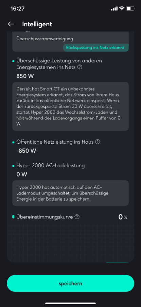Viewport: 141px width, 307px height.
Task: Tap the 0 W AC-Ladeleistung value
Action: coord(22,174)
